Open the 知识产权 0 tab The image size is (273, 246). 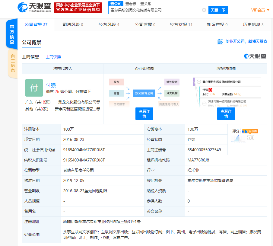217,24
